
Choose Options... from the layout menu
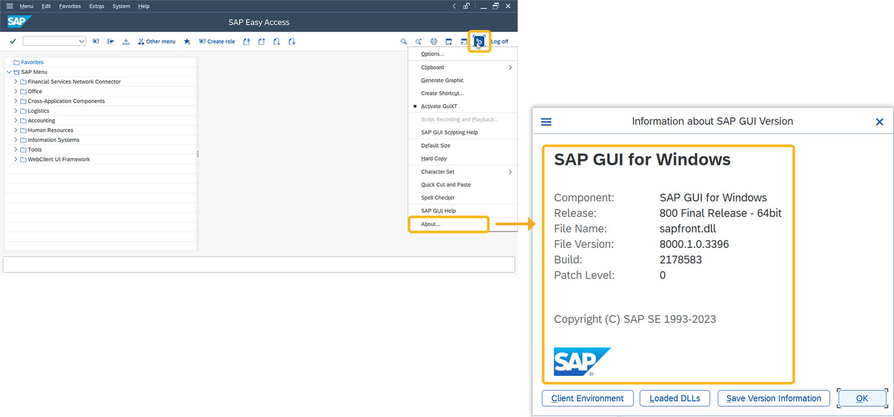[462, 54]
